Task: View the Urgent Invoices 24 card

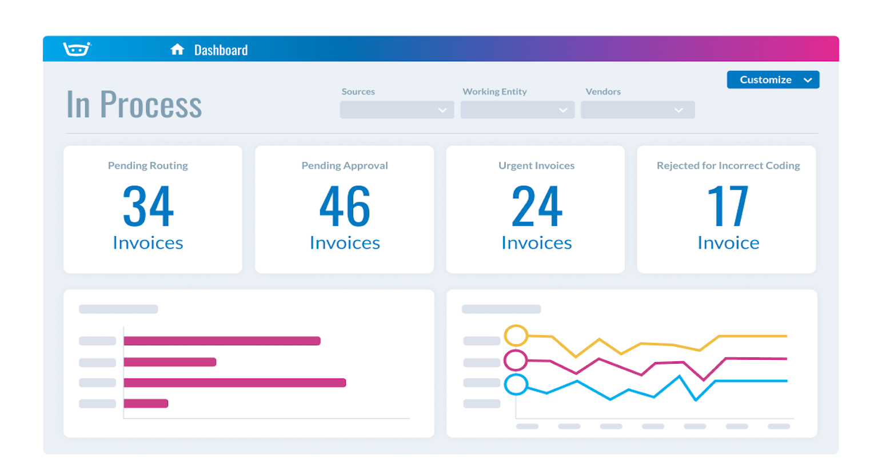Action: point(536,209)
